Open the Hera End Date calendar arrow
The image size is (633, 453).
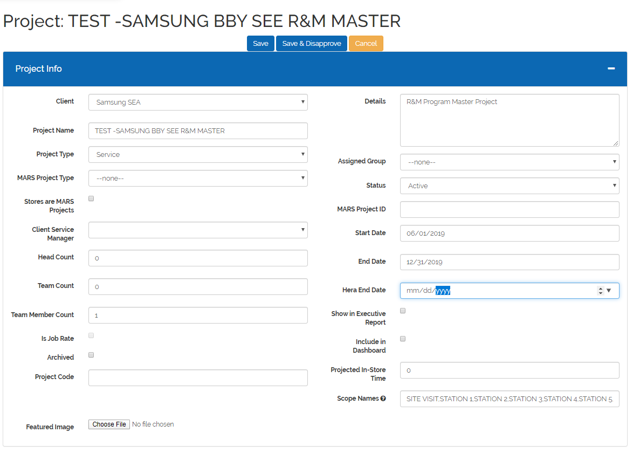(609, 290)
